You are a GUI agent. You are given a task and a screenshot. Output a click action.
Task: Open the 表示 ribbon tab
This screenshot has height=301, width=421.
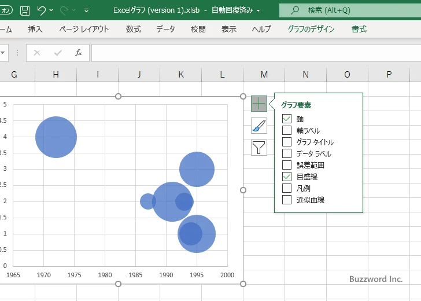point(229,29)
